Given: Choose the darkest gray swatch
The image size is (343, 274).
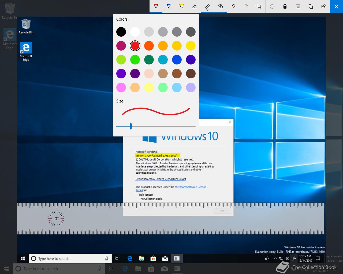Looking at the screenshot, I should (191, 32).
